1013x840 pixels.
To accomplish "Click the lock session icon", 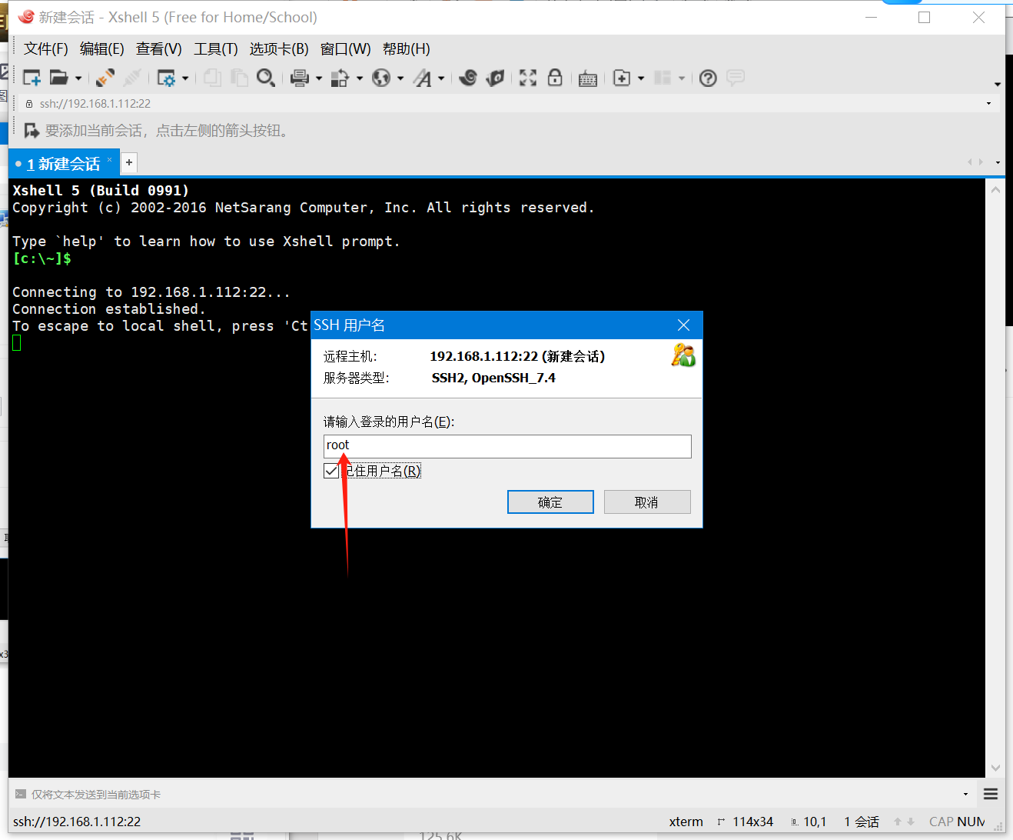I will (555, 77).
